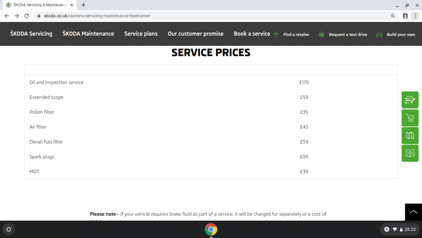Open a new tab with plus button

[x=84, y=5]
